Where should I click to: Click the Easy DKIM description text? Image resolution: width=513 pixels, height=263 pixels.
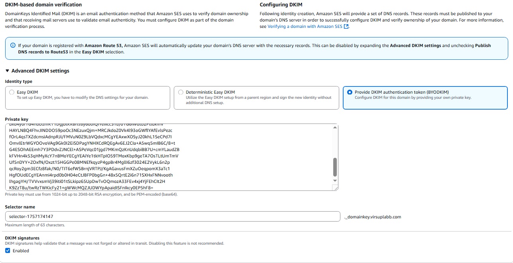point(83,98)
